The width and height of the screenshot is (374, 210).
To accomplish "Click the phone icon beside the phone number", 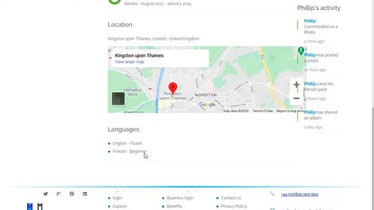I will tap(272, 194).
